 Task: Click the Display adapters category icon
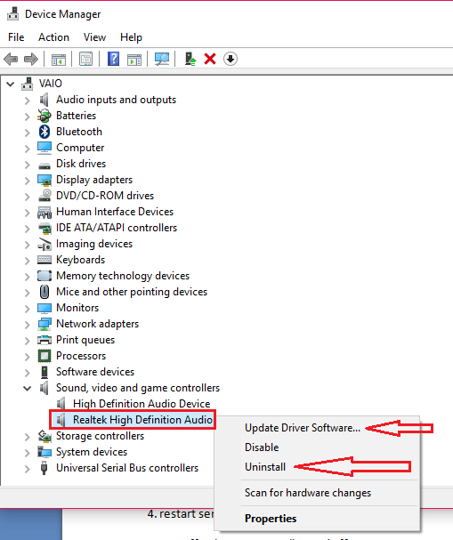point(44,180)
